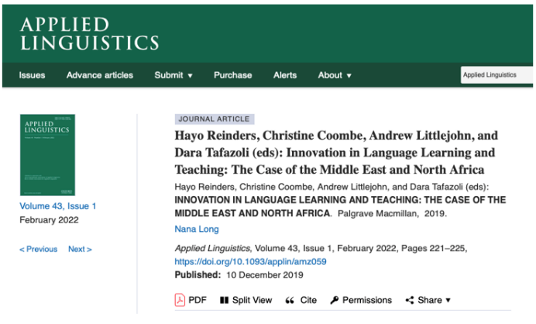
Task: Click the Permissions key icon
Action: click(x=335, y=300)
